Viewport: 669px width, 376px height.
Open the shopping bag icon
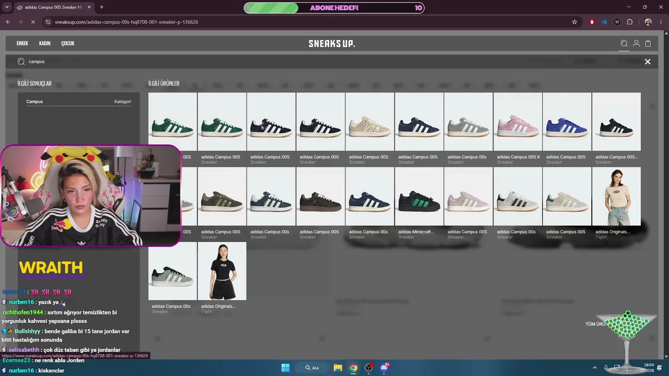pos(648,44)
